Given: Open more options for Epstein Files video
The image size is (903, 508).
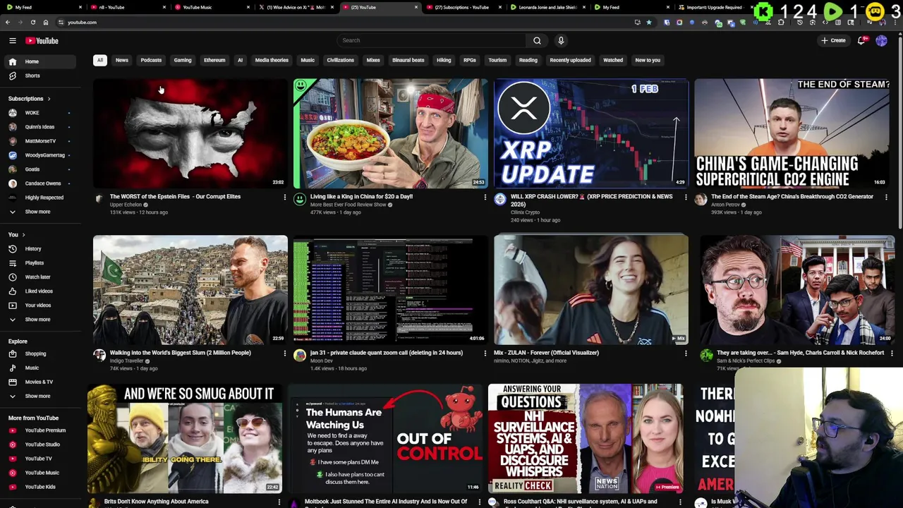Looking at the screenshot, I should pos(284,197).
